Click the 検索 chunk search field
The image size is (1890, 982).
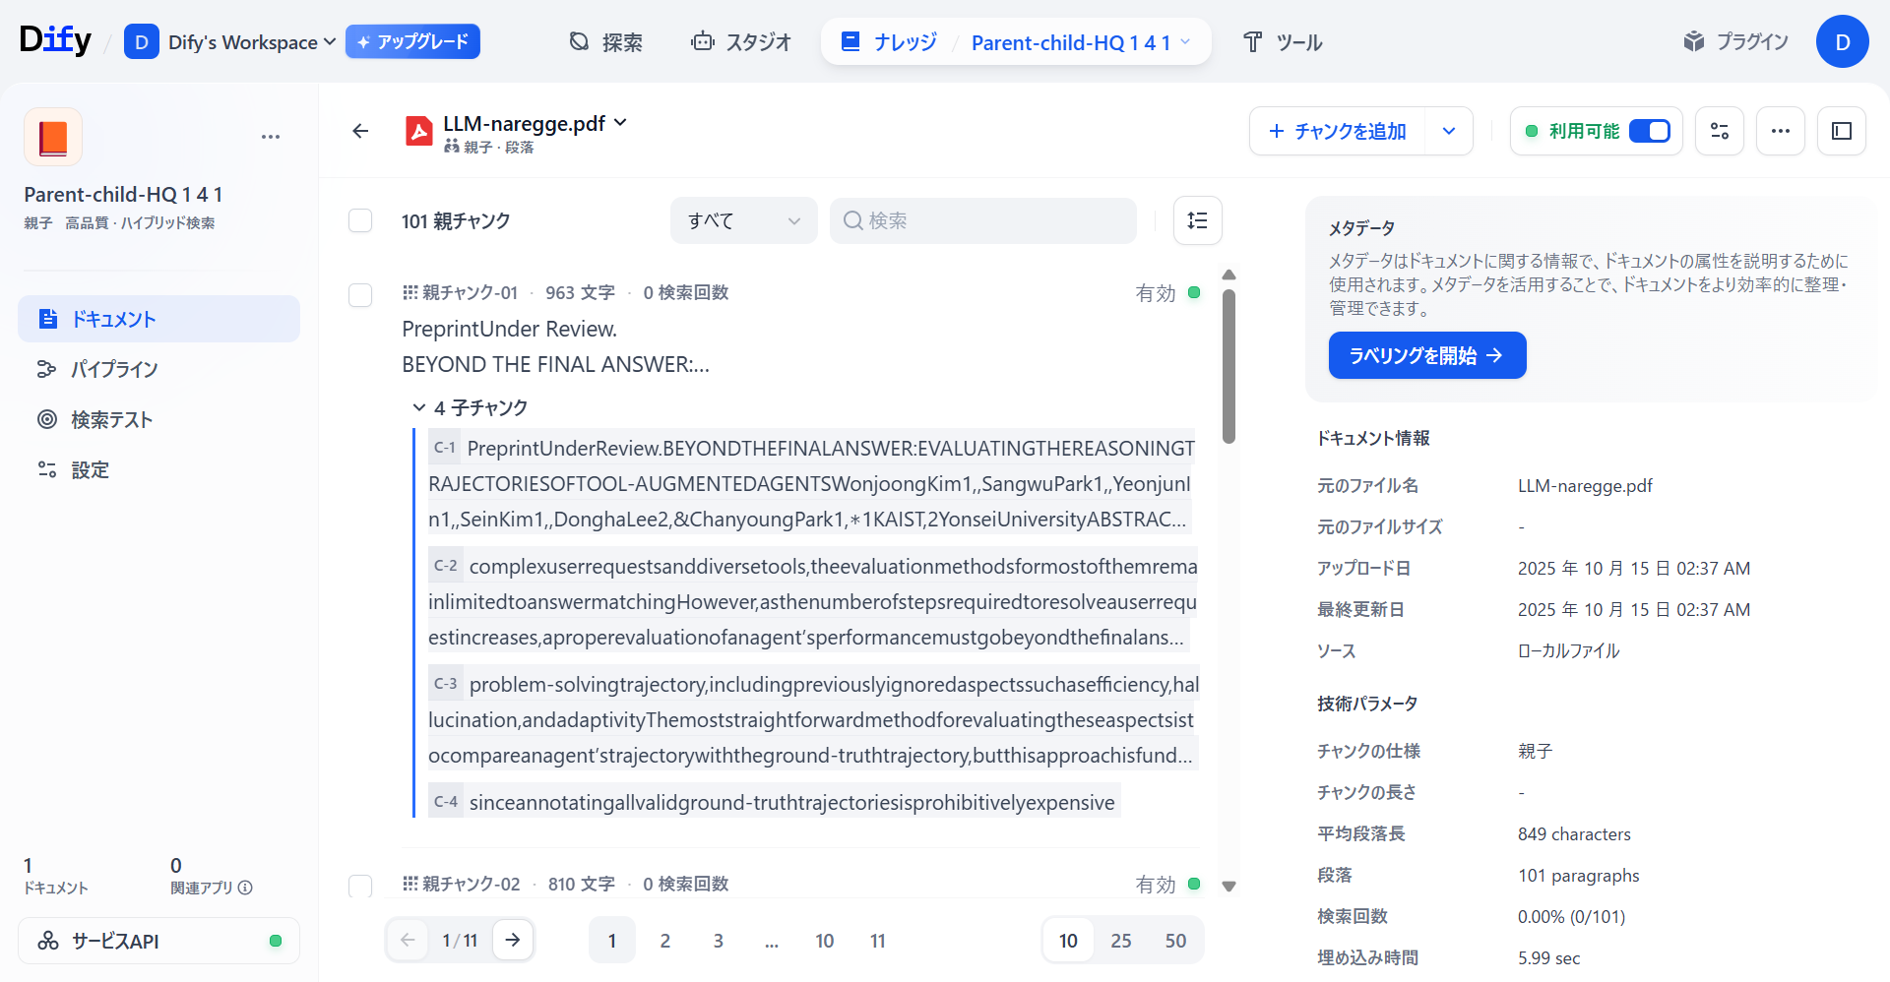(984, 220)
